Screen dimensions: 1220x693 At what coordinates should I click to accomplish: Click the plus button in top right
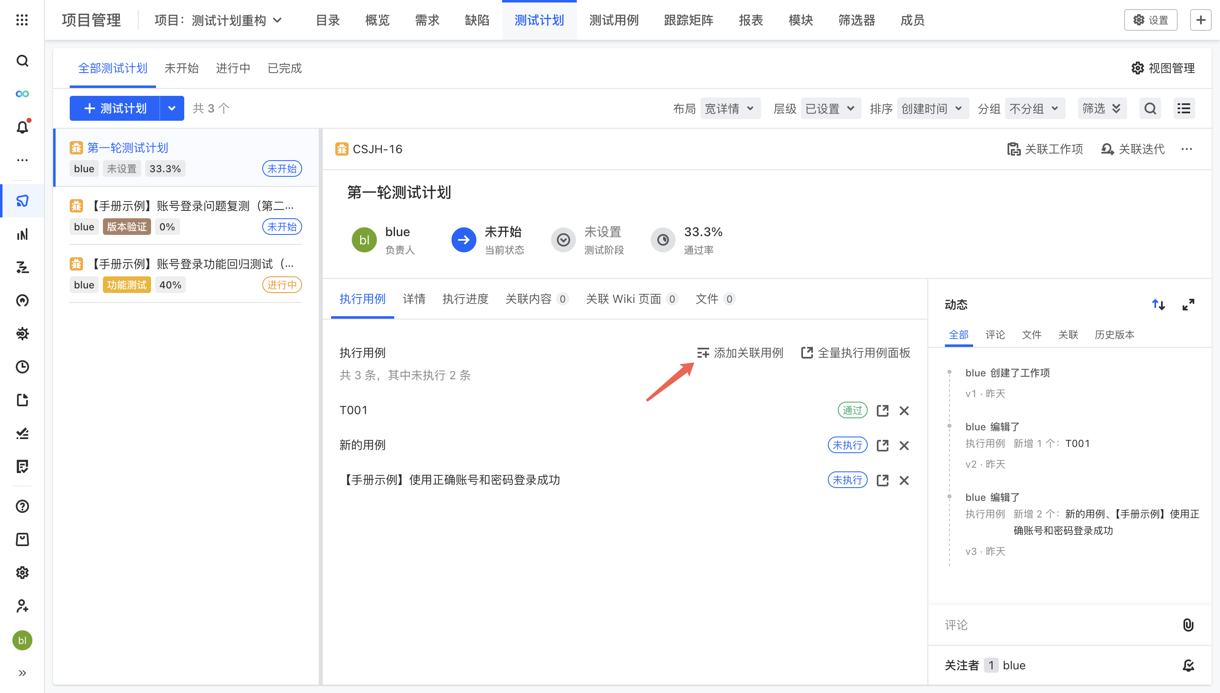(x=1200, y=20)
